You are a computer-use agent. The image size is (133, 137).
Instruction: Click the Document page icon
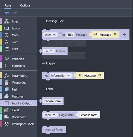7,117
